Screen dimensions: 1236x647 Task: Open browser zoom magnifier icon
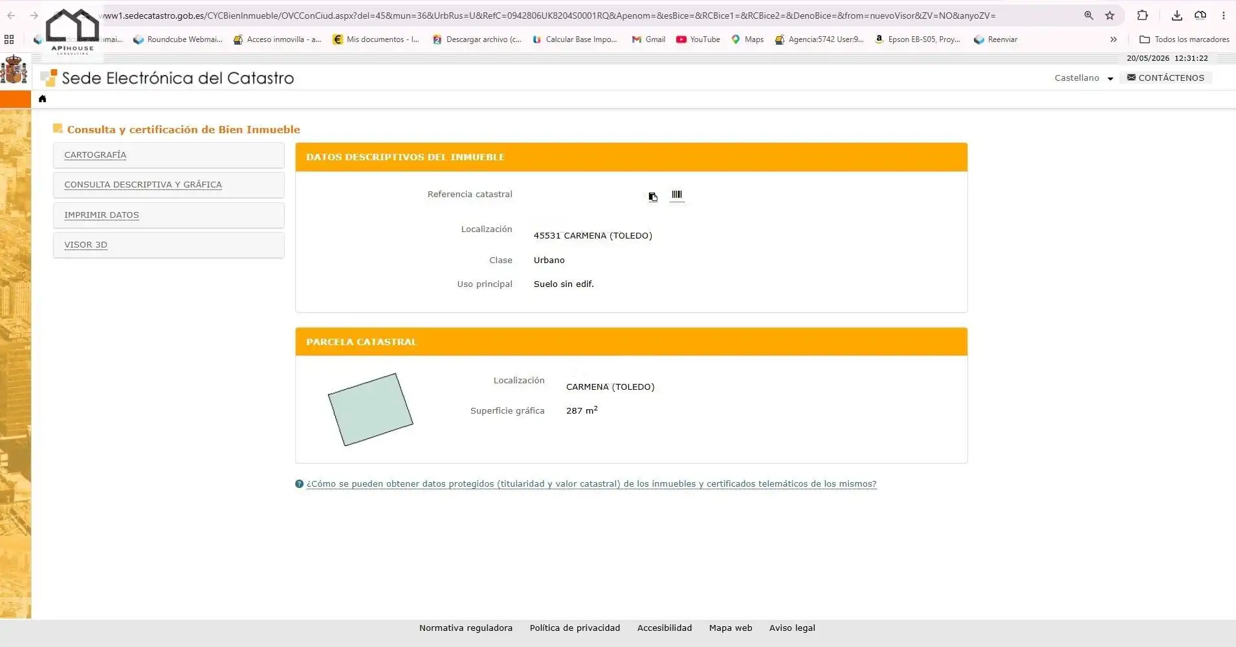coord(1088,16)
